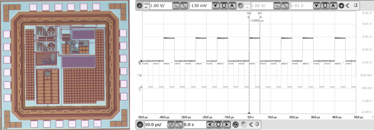The image size is (374, 130).
Task: Add a new channel with plus icon
Action: pyautogui.click(x=341, y=6)
